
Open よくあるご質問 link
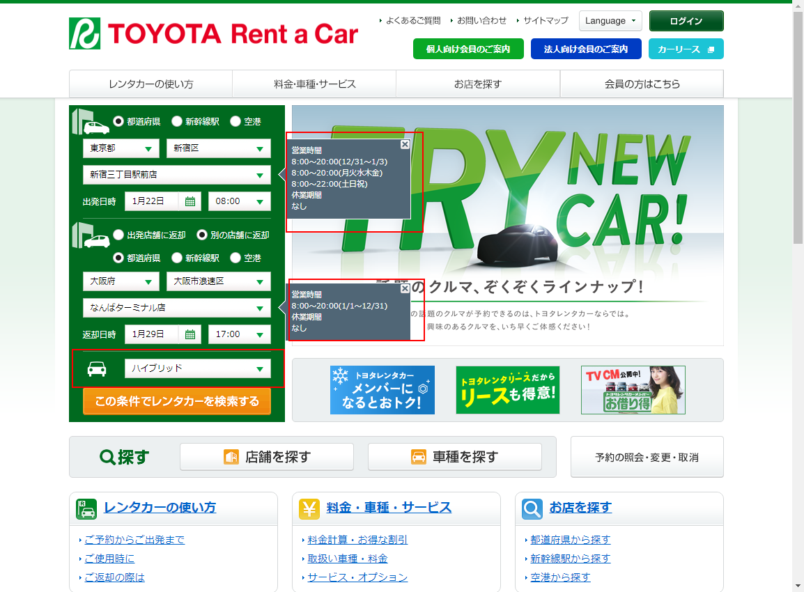coord(412,20)
